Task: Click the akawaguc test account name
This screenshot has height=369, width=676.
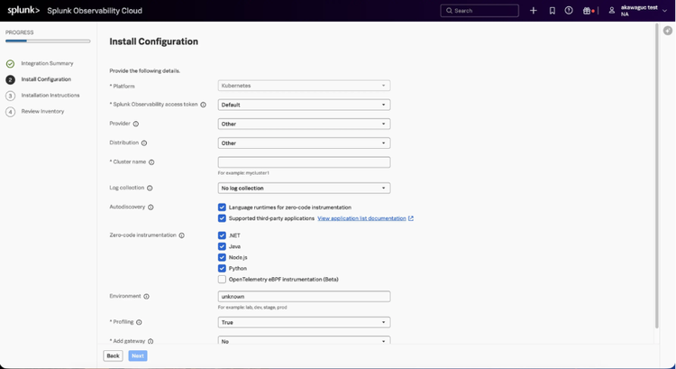Action: (x=639, y=7)
